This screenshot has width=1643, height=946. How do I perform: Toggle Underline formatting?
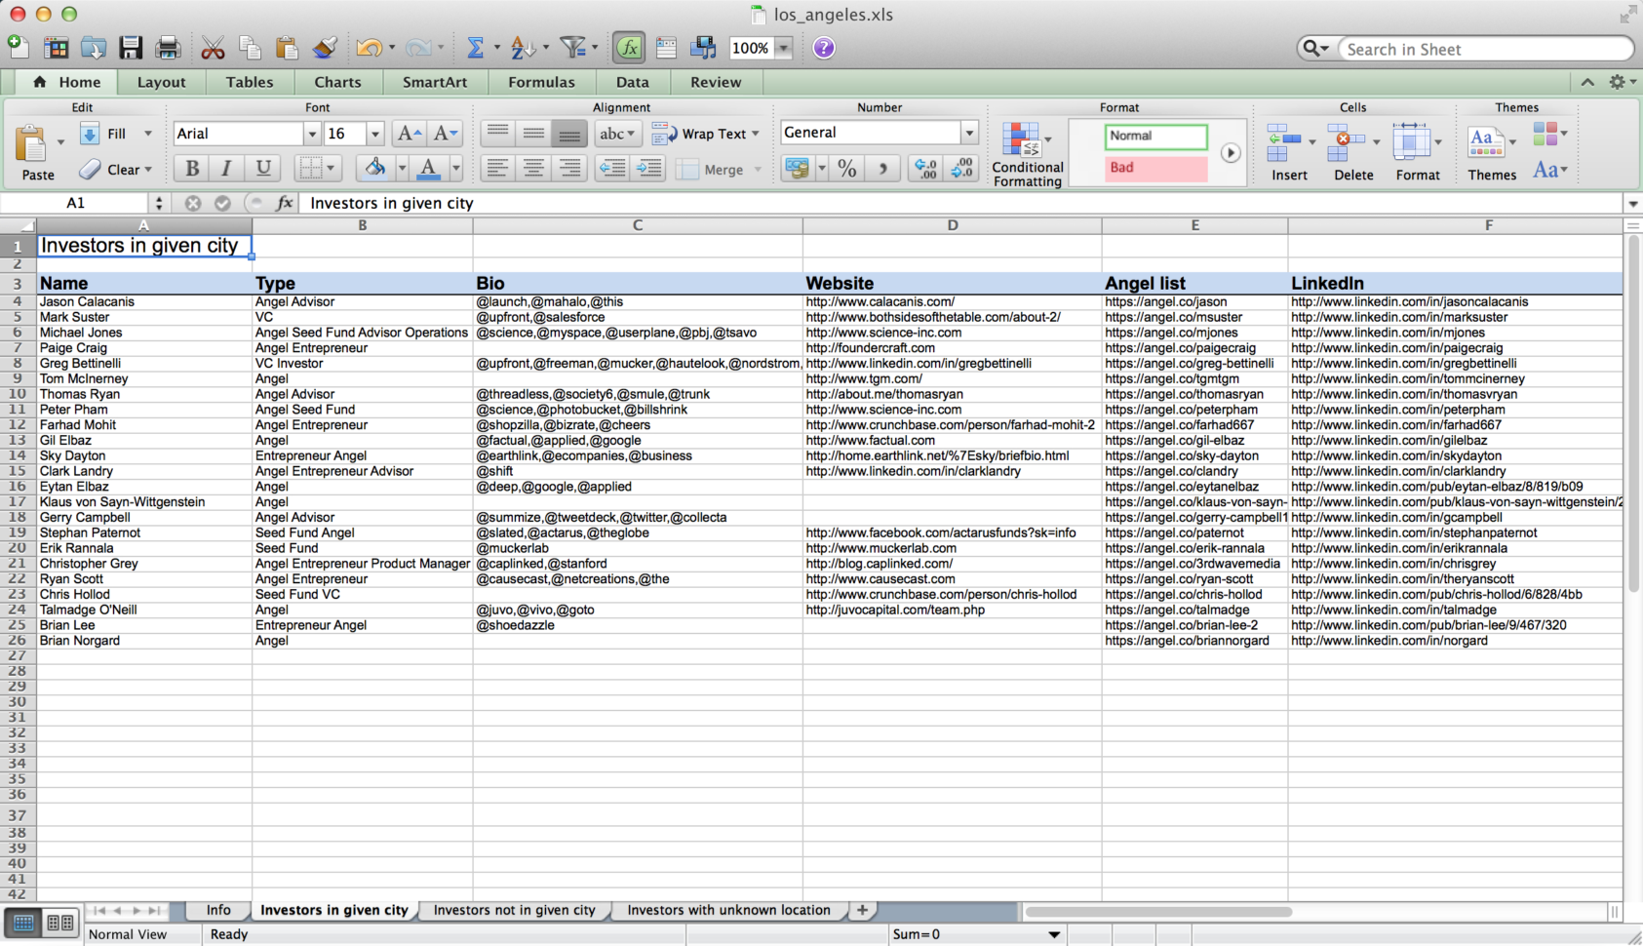(x=262, y=169)
